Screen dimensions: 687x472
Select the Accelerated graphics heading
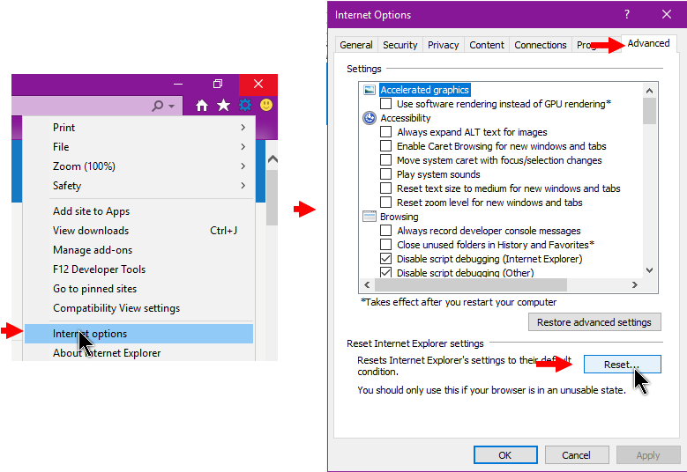point(424,90)
